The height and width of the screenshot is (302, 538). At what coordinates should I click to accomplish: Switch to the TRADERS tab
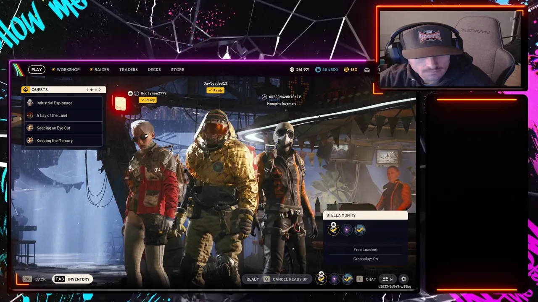coord(128,70)
